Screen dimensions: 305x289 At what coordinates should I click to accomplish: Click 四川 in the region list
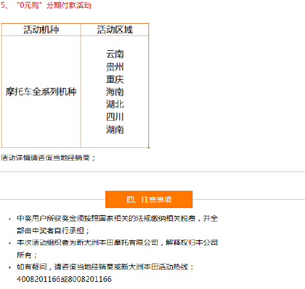115,117
